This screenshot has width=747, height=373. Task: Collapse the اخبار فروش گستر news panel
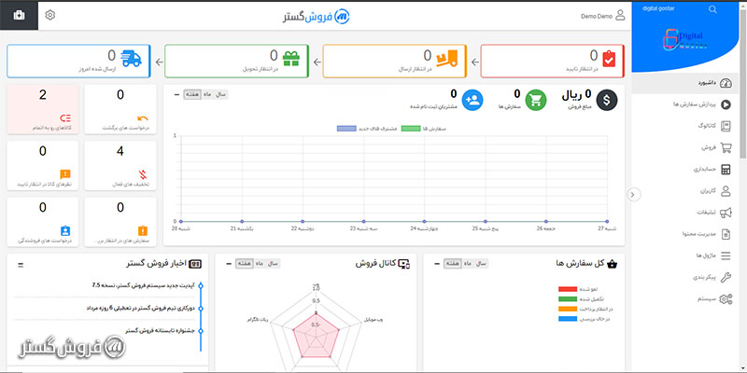(21, 265)
